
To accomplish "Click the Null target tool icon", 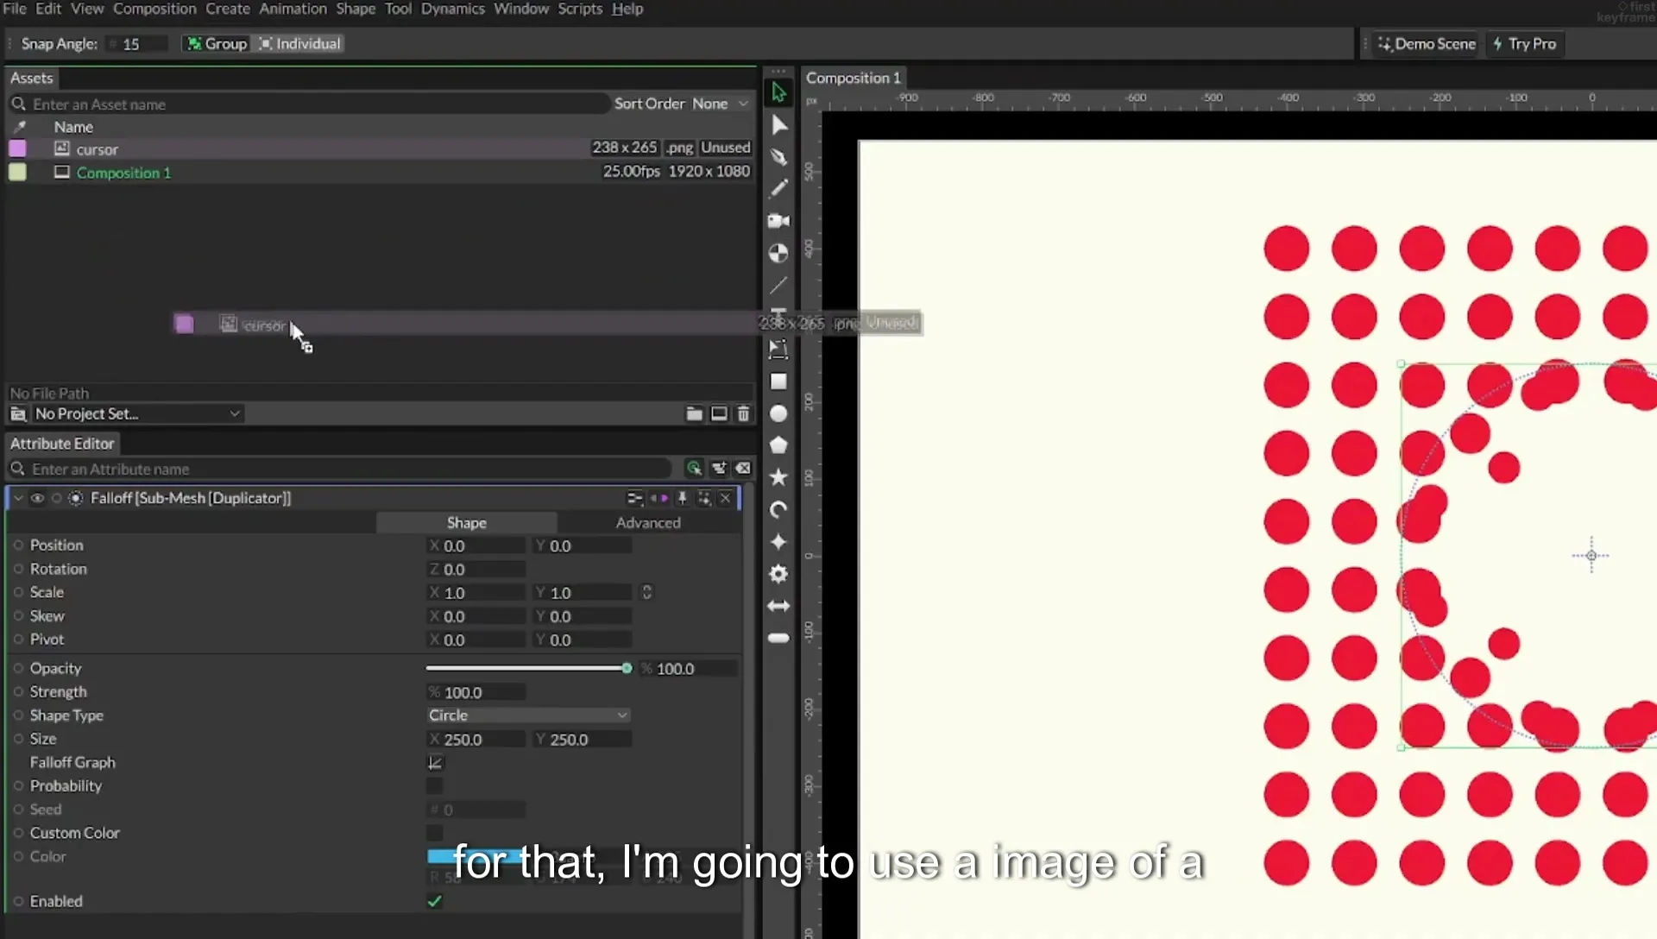I will pos(778,253).
